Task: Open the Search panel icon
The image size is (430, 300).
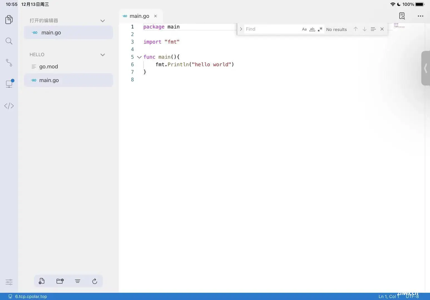Action: tap(9, 41)
